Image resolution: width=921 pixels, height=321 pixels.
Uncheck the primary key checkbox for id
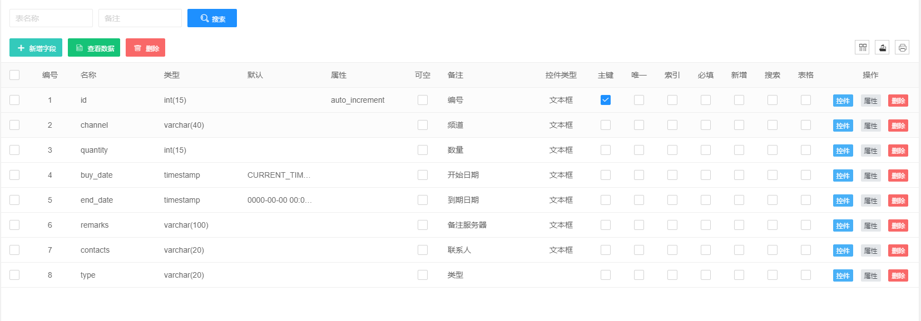click(606, 100)
